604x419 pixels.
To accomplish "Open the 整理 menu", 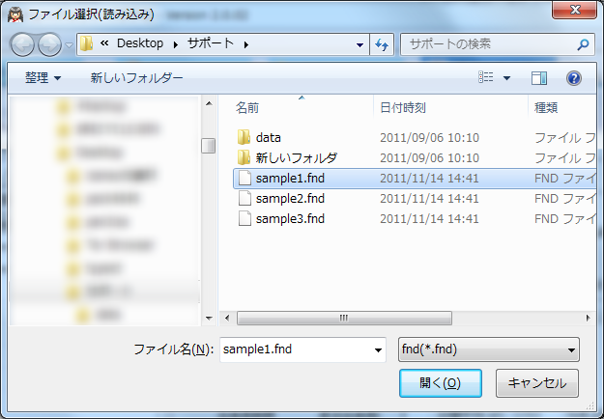I will (x=43, y=78).
